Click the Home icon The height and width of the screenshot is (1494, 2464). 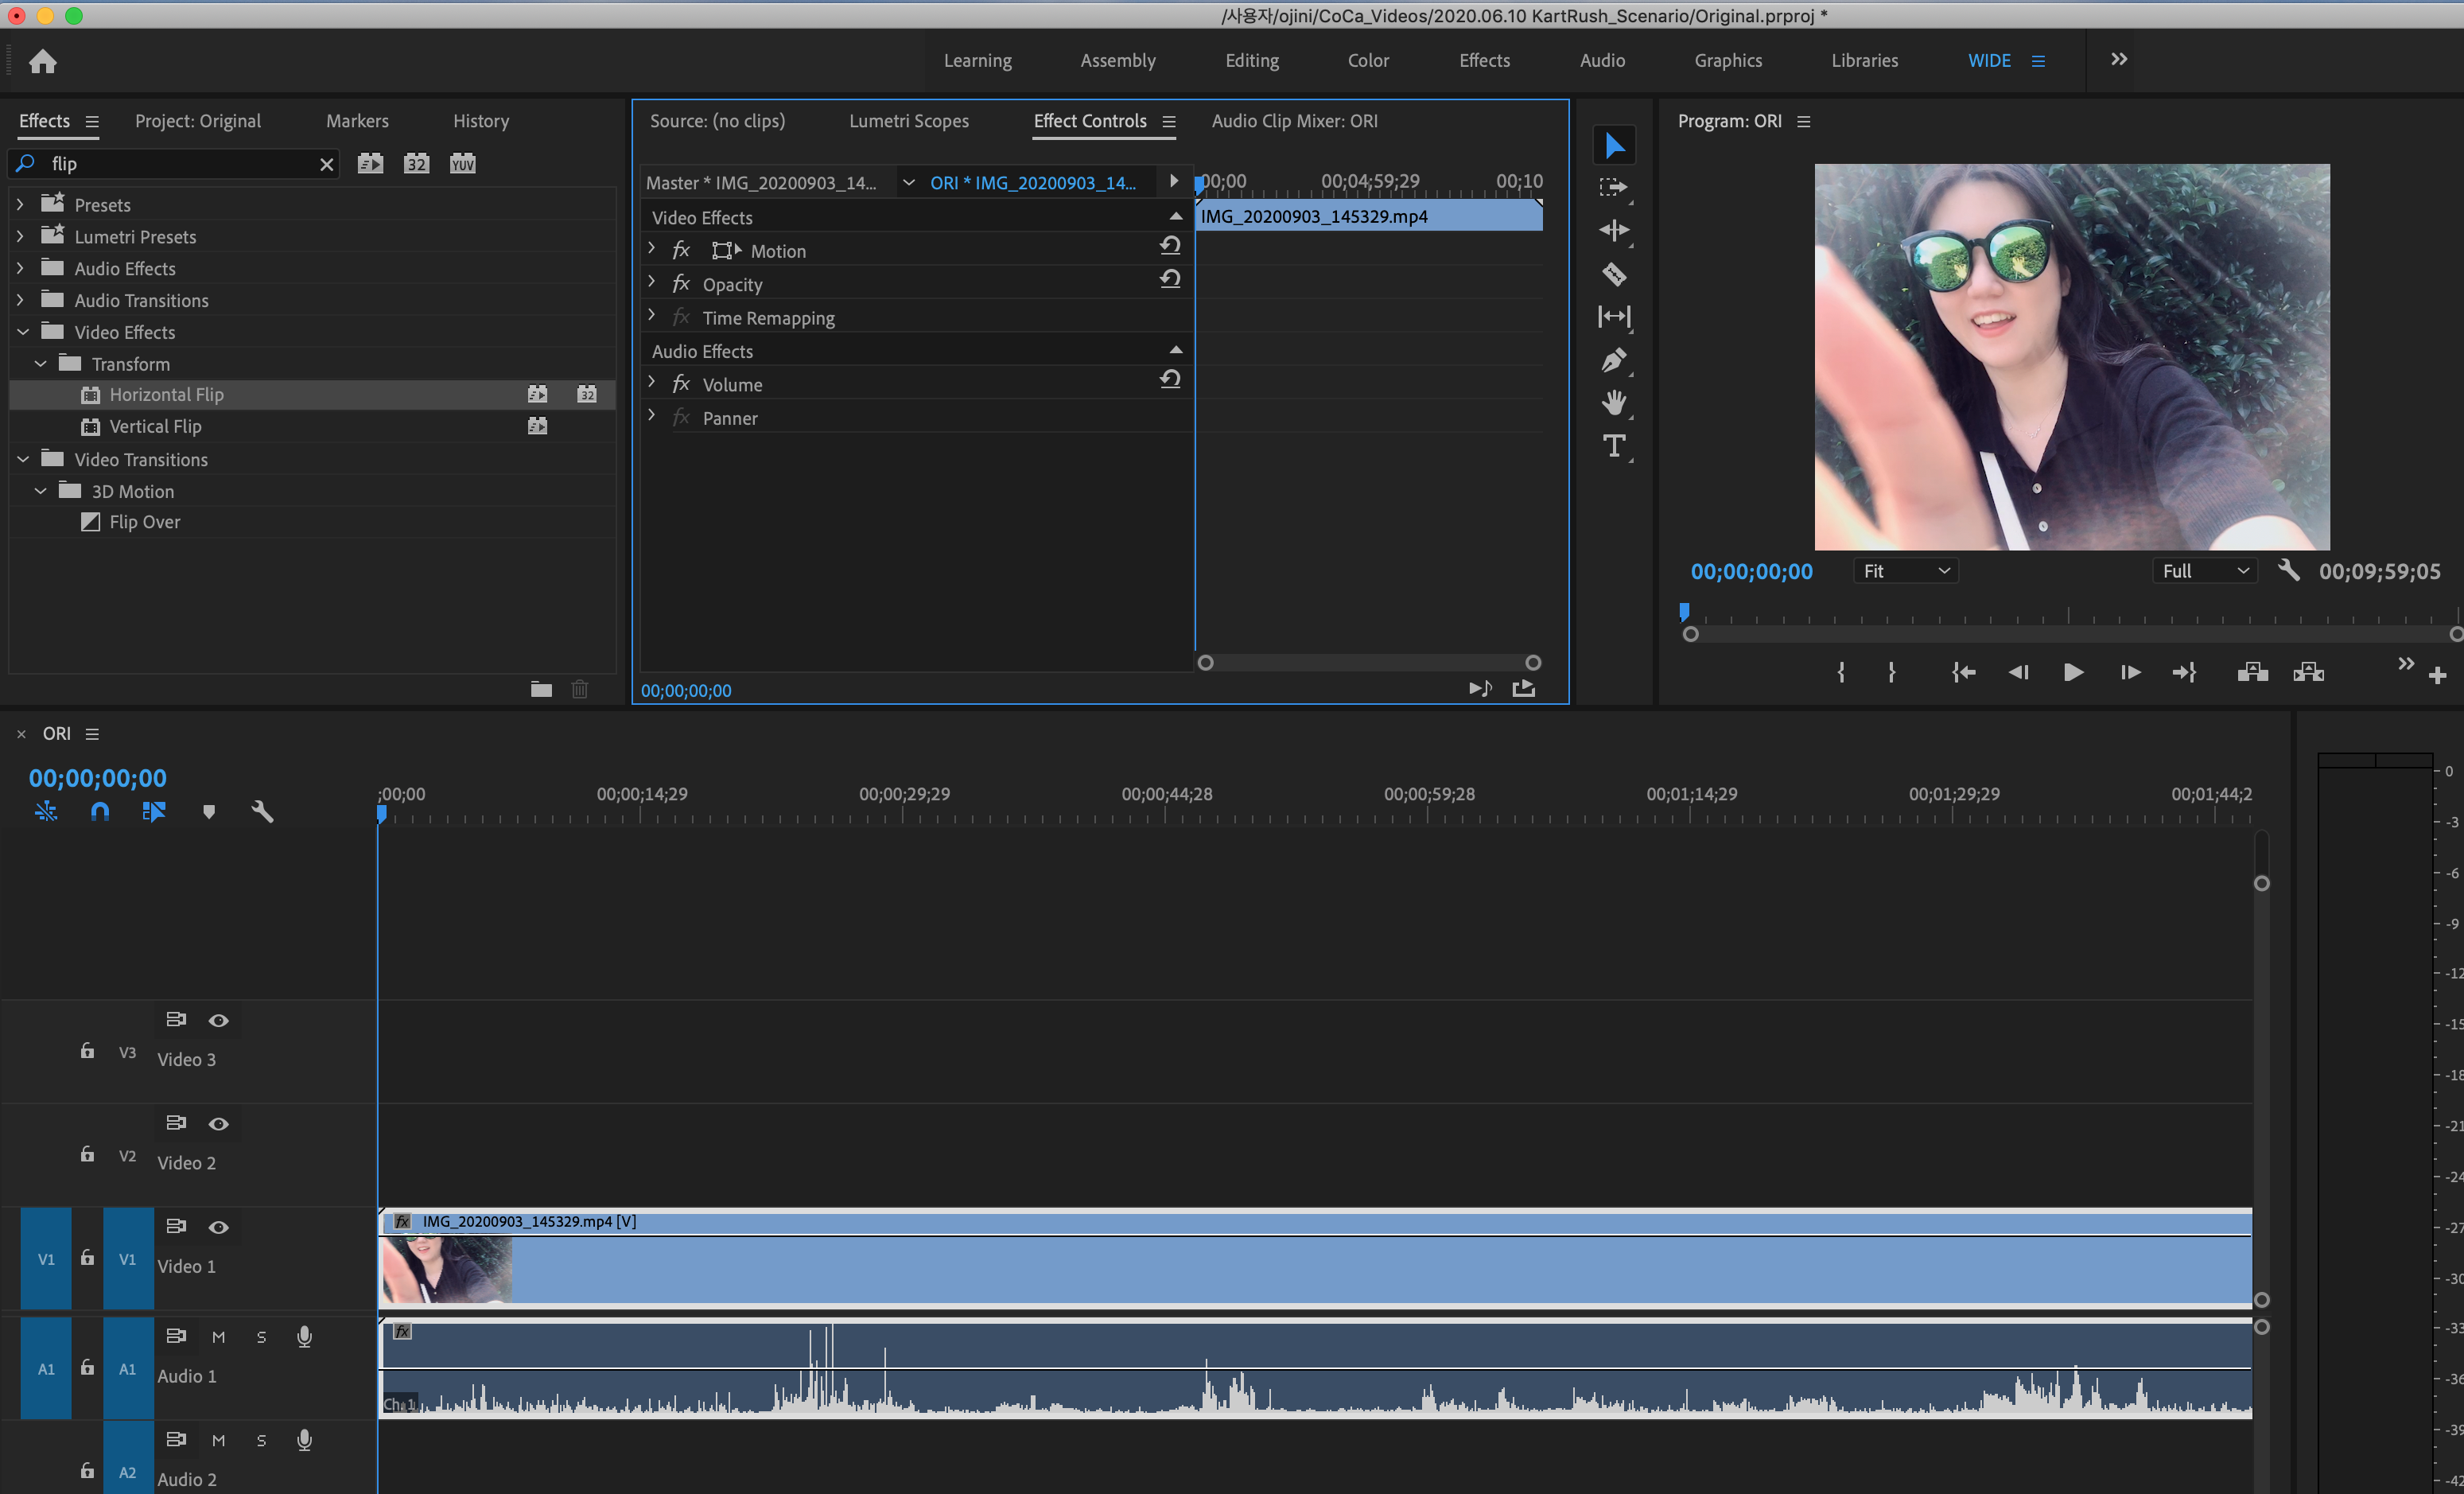42,62
